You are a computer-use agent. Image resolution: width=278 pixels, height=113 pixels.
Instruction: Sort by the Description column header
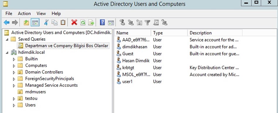point(215,33)
